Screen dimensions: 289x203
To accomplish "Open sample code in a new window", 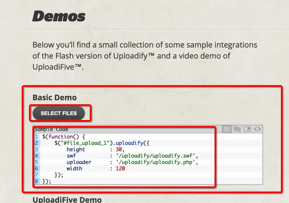I will [x=247, y=129].
